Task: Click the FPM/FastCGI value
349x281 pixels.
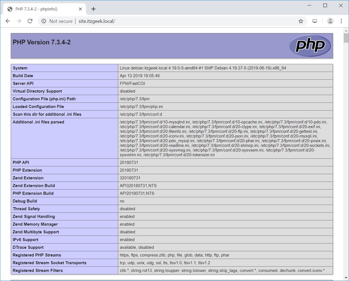Action: 132,83
